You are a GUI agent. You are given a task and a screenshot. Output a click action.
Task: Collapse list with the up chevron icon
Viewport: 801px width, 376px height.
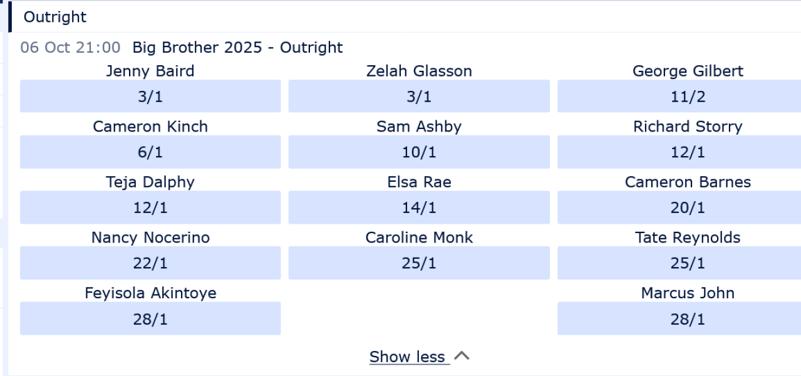(x=462, y=357)
